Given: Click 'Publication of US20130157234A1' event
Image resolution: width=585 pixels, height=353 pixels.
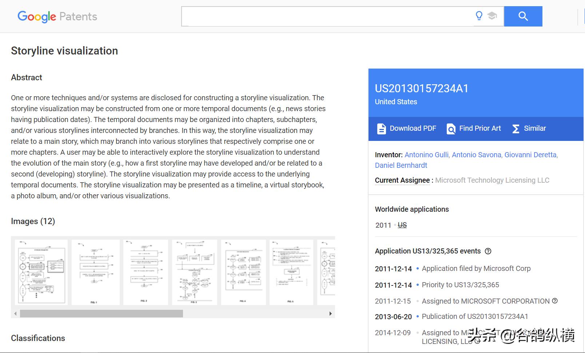Looking at the screenshot, I should tap(475, 316).
